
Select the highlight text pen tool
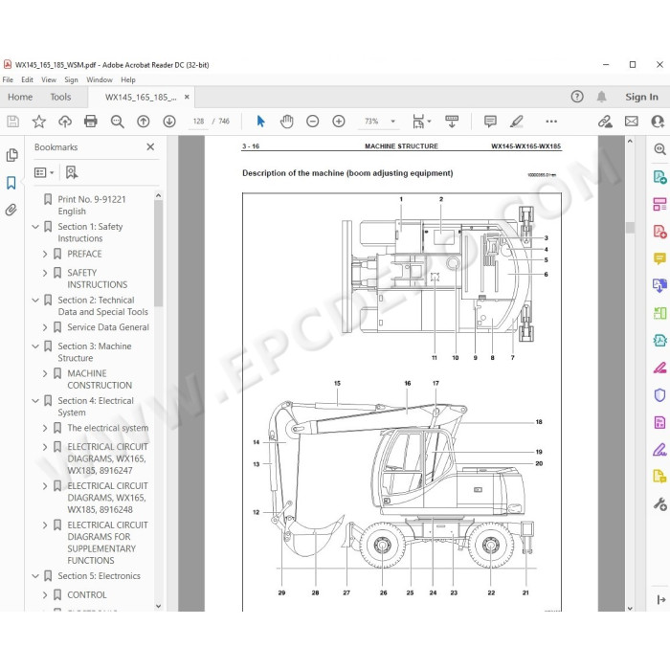click(x=517, y=122)
